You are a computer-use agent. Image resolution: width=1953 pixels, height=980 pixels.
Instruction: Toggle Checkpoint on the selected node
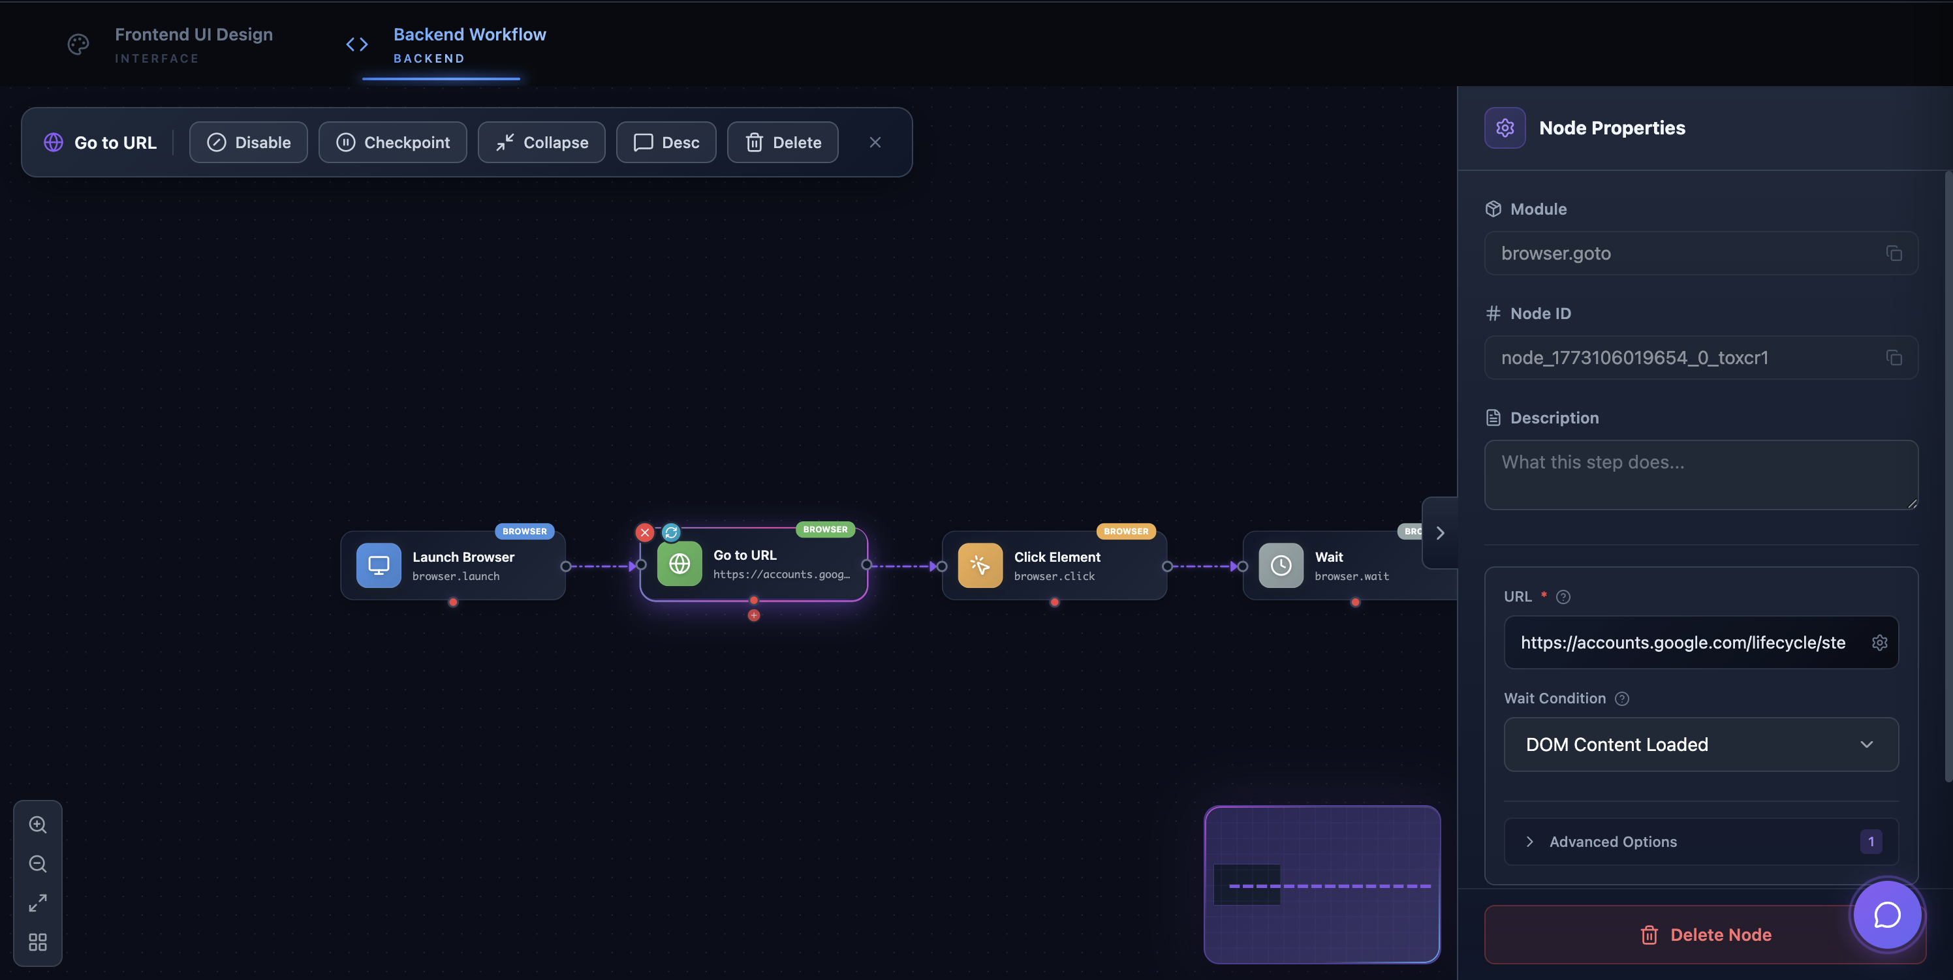[392, 142]
